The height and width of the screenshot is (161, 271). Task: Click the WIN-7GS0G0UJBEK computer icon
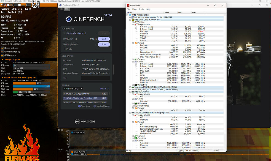coord(130,15)
